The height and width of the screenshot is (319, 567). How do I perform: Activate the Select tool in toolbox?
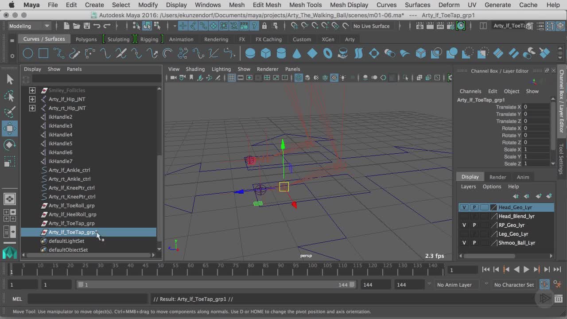tap(10, 80)
